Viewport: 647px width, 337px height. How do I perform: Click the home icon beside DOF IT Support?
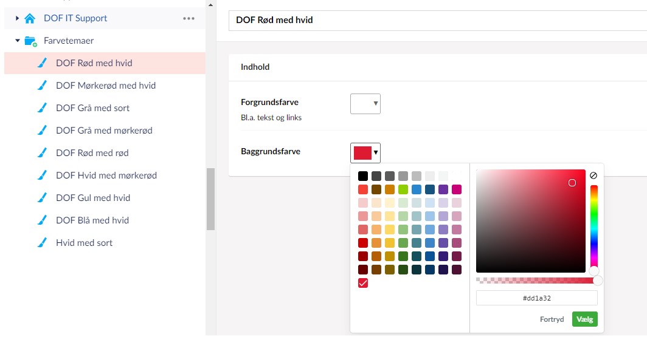tap(30, 19)
